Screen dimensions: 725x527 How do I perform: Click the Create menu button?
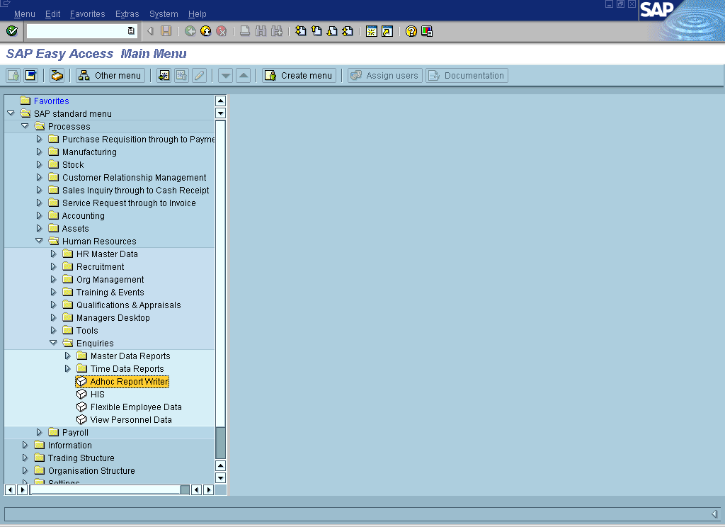pos(299,75)
